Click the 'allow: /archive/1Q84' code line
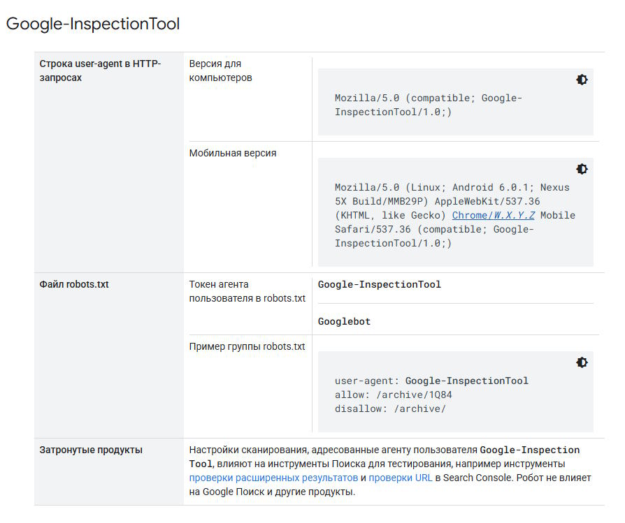Image resolution: width=625 pixels, height=523 pixels. pyautogui.click(x=394, y=395)
